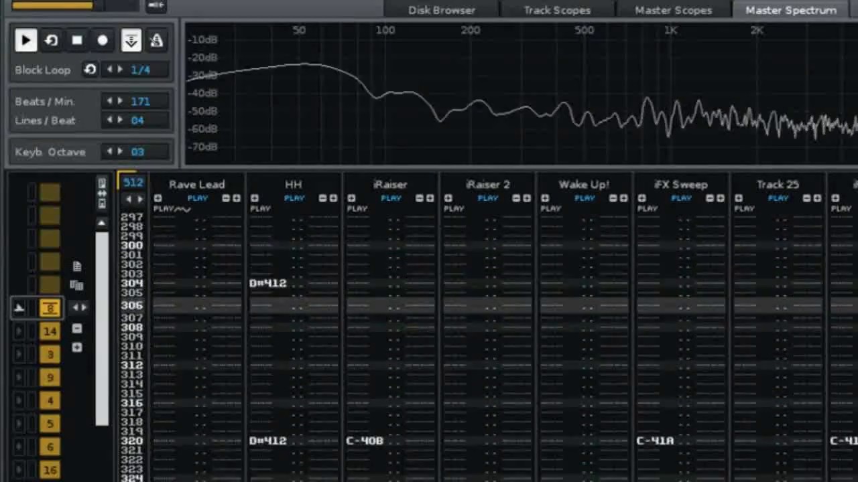Expand note column on iRaiser 2 track
This screenshot has width=858, height=482.
pos(448,198)
